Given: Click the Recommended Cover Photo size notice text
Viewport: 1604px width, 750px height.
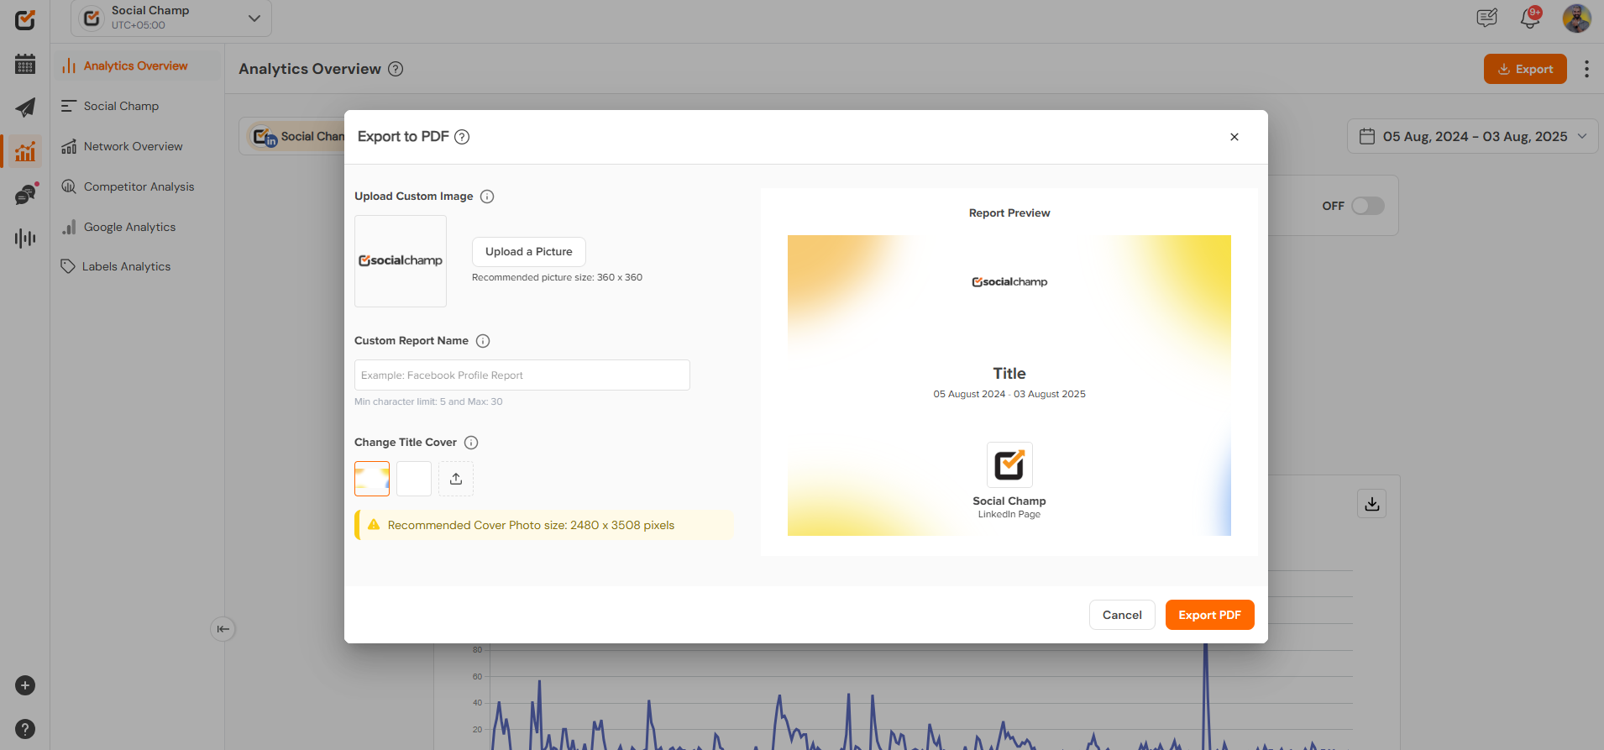Looking at the screenshot, I should [x=531, y=526].
